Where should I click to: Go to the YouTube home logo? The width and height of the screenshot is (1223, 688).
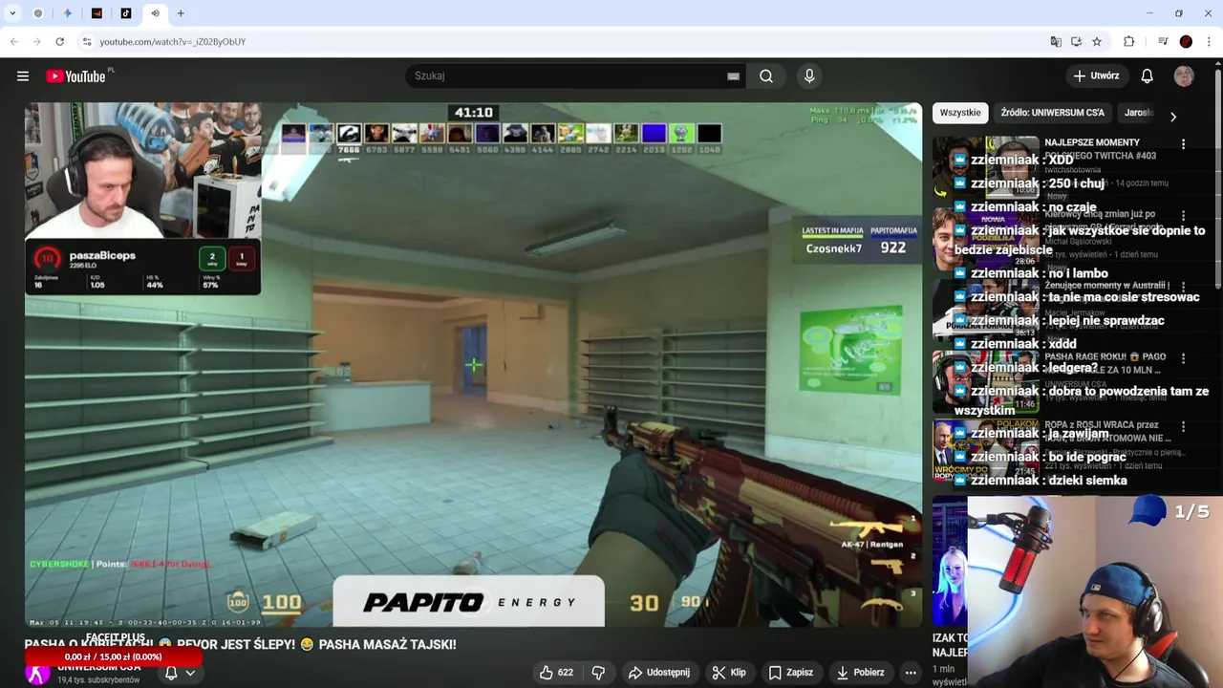75,76
